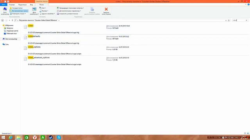Click the address bar search results path
Image resolution: width=250 pixels, height=140 pixels.
tap(38, 20)
